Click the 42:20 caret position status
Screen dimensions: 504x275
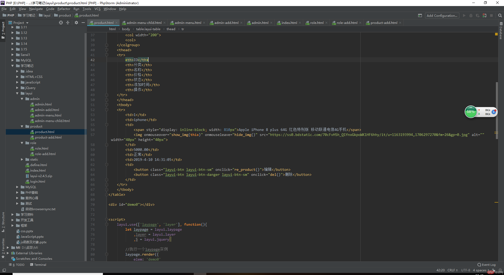pyautogui.click(x=440, y=270)
